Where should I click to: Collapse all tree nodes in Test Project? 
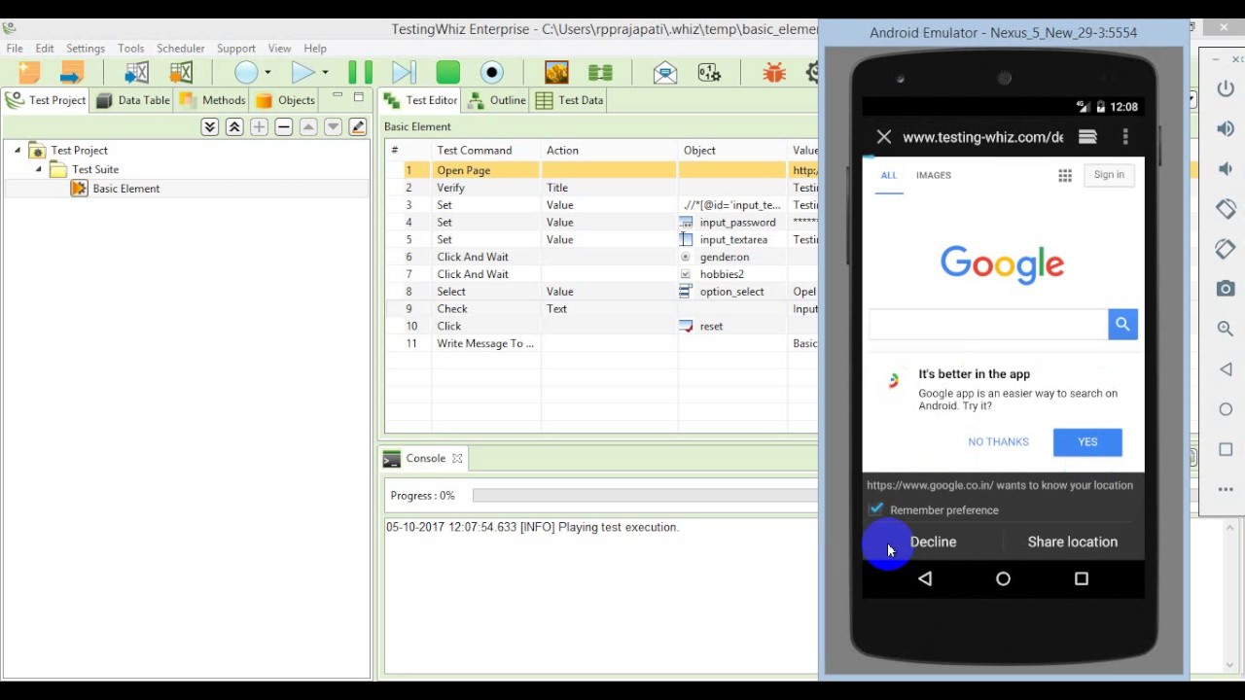(x=234, y=127)
